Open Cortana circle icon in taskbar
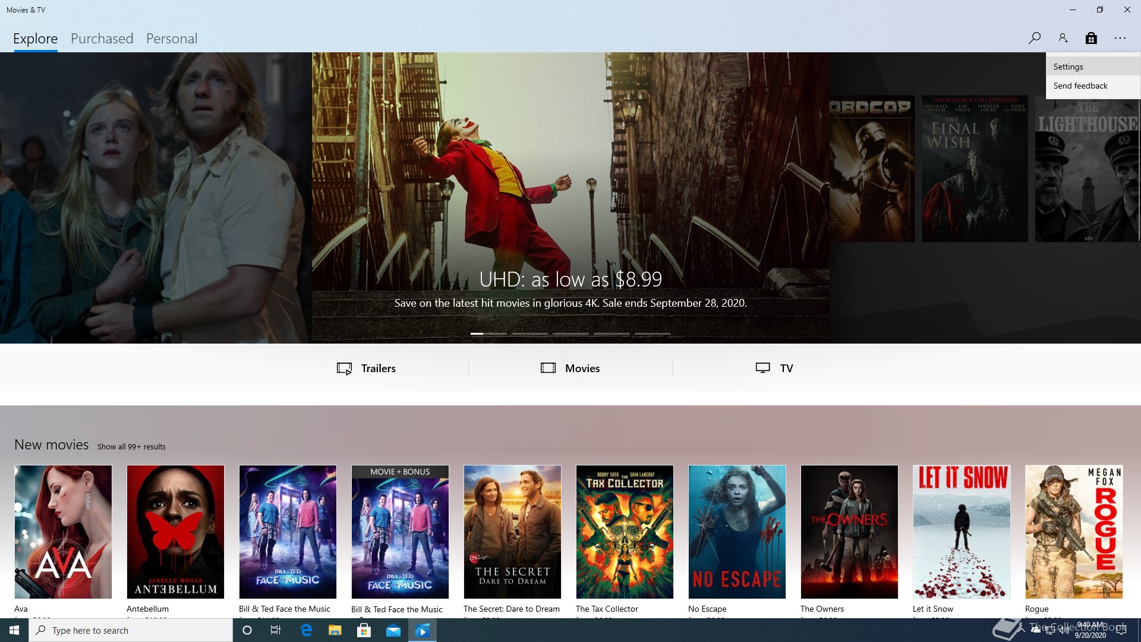Viewport: 1141px width, 642px height. point(247,630)
